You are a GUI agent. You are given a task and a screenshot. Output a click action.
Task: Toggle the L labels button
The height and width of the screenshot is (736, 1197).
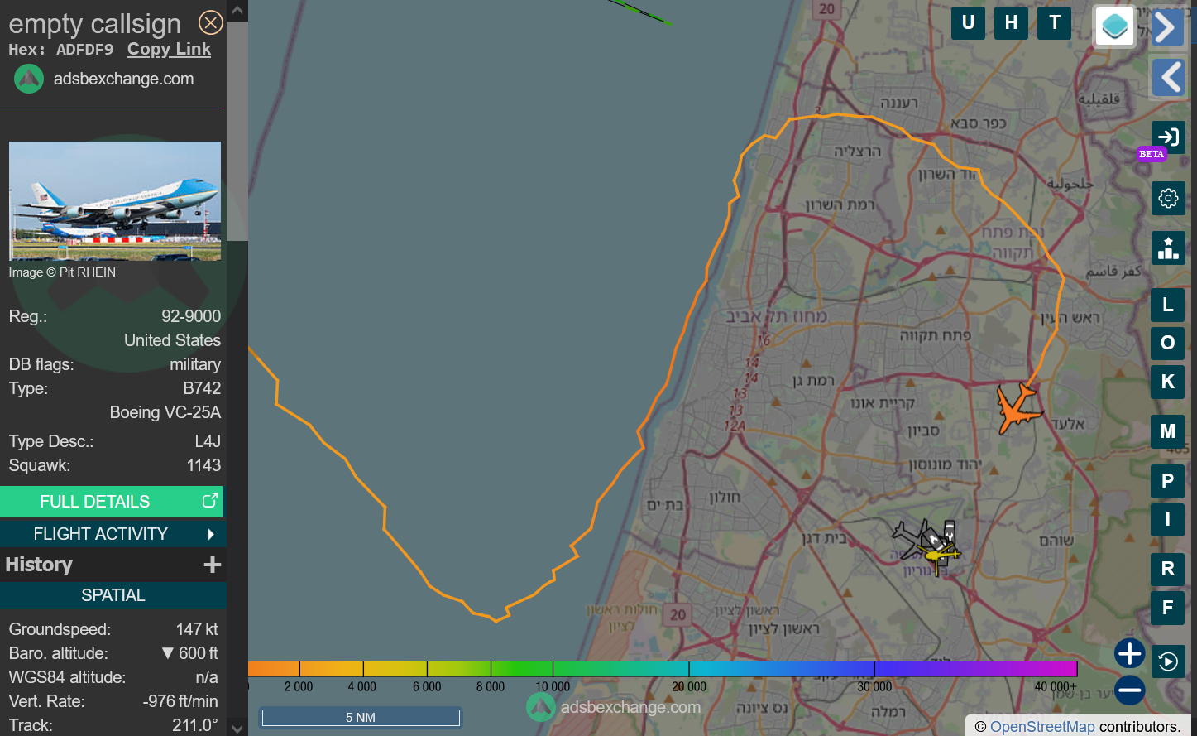[x=1167, y=305]
